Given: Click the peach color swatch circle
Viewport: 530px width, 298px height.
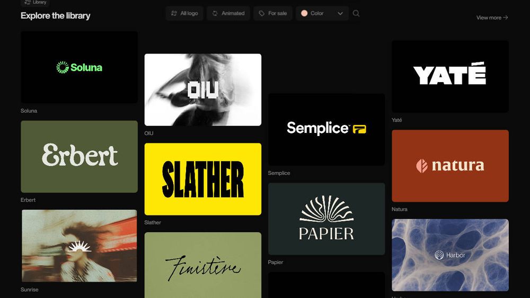Looking at the screenshot, I should click(304, 13).
